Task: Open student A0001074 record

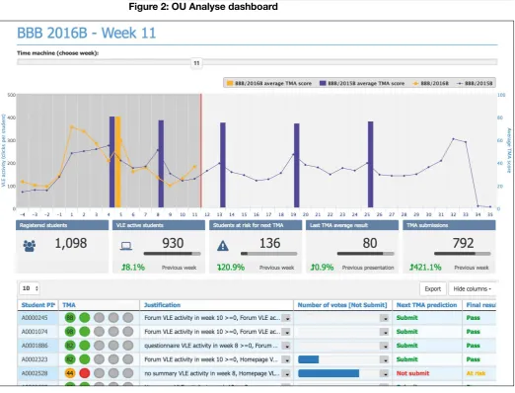Action: [35, 332]
